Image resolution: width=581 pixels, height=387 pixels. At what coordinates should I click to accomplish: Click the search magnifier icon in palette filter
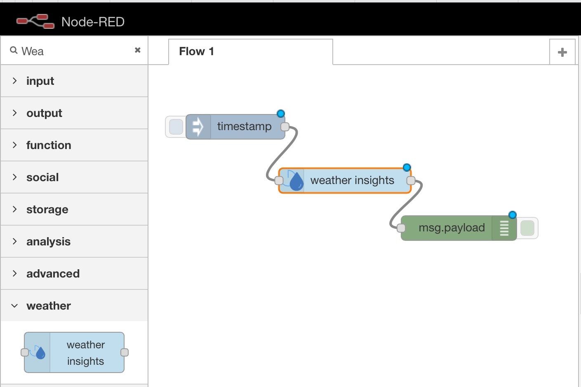pyautogui.click(x=14, y=50)
